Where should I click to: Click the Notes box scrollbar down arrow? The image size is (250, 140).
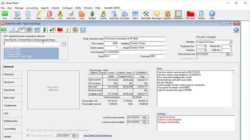(x=233, y=105)
